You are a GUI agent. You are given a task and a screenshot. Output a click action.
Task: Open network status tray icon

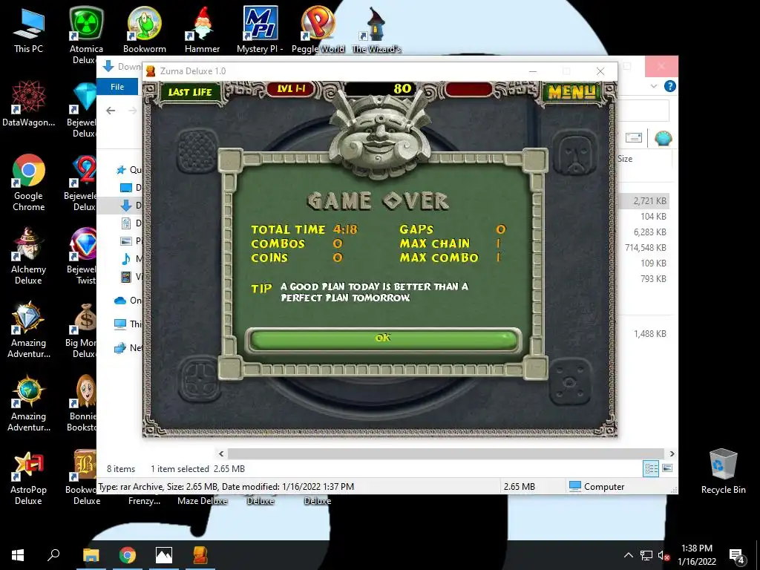coord(646,555)
